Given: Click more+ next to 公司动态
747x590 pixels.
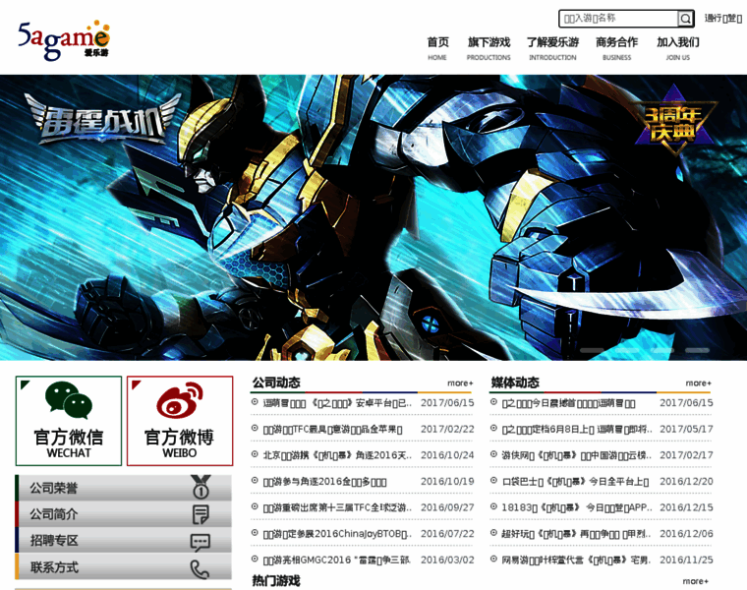Looking at the screenshot, I should pos(460,383).
